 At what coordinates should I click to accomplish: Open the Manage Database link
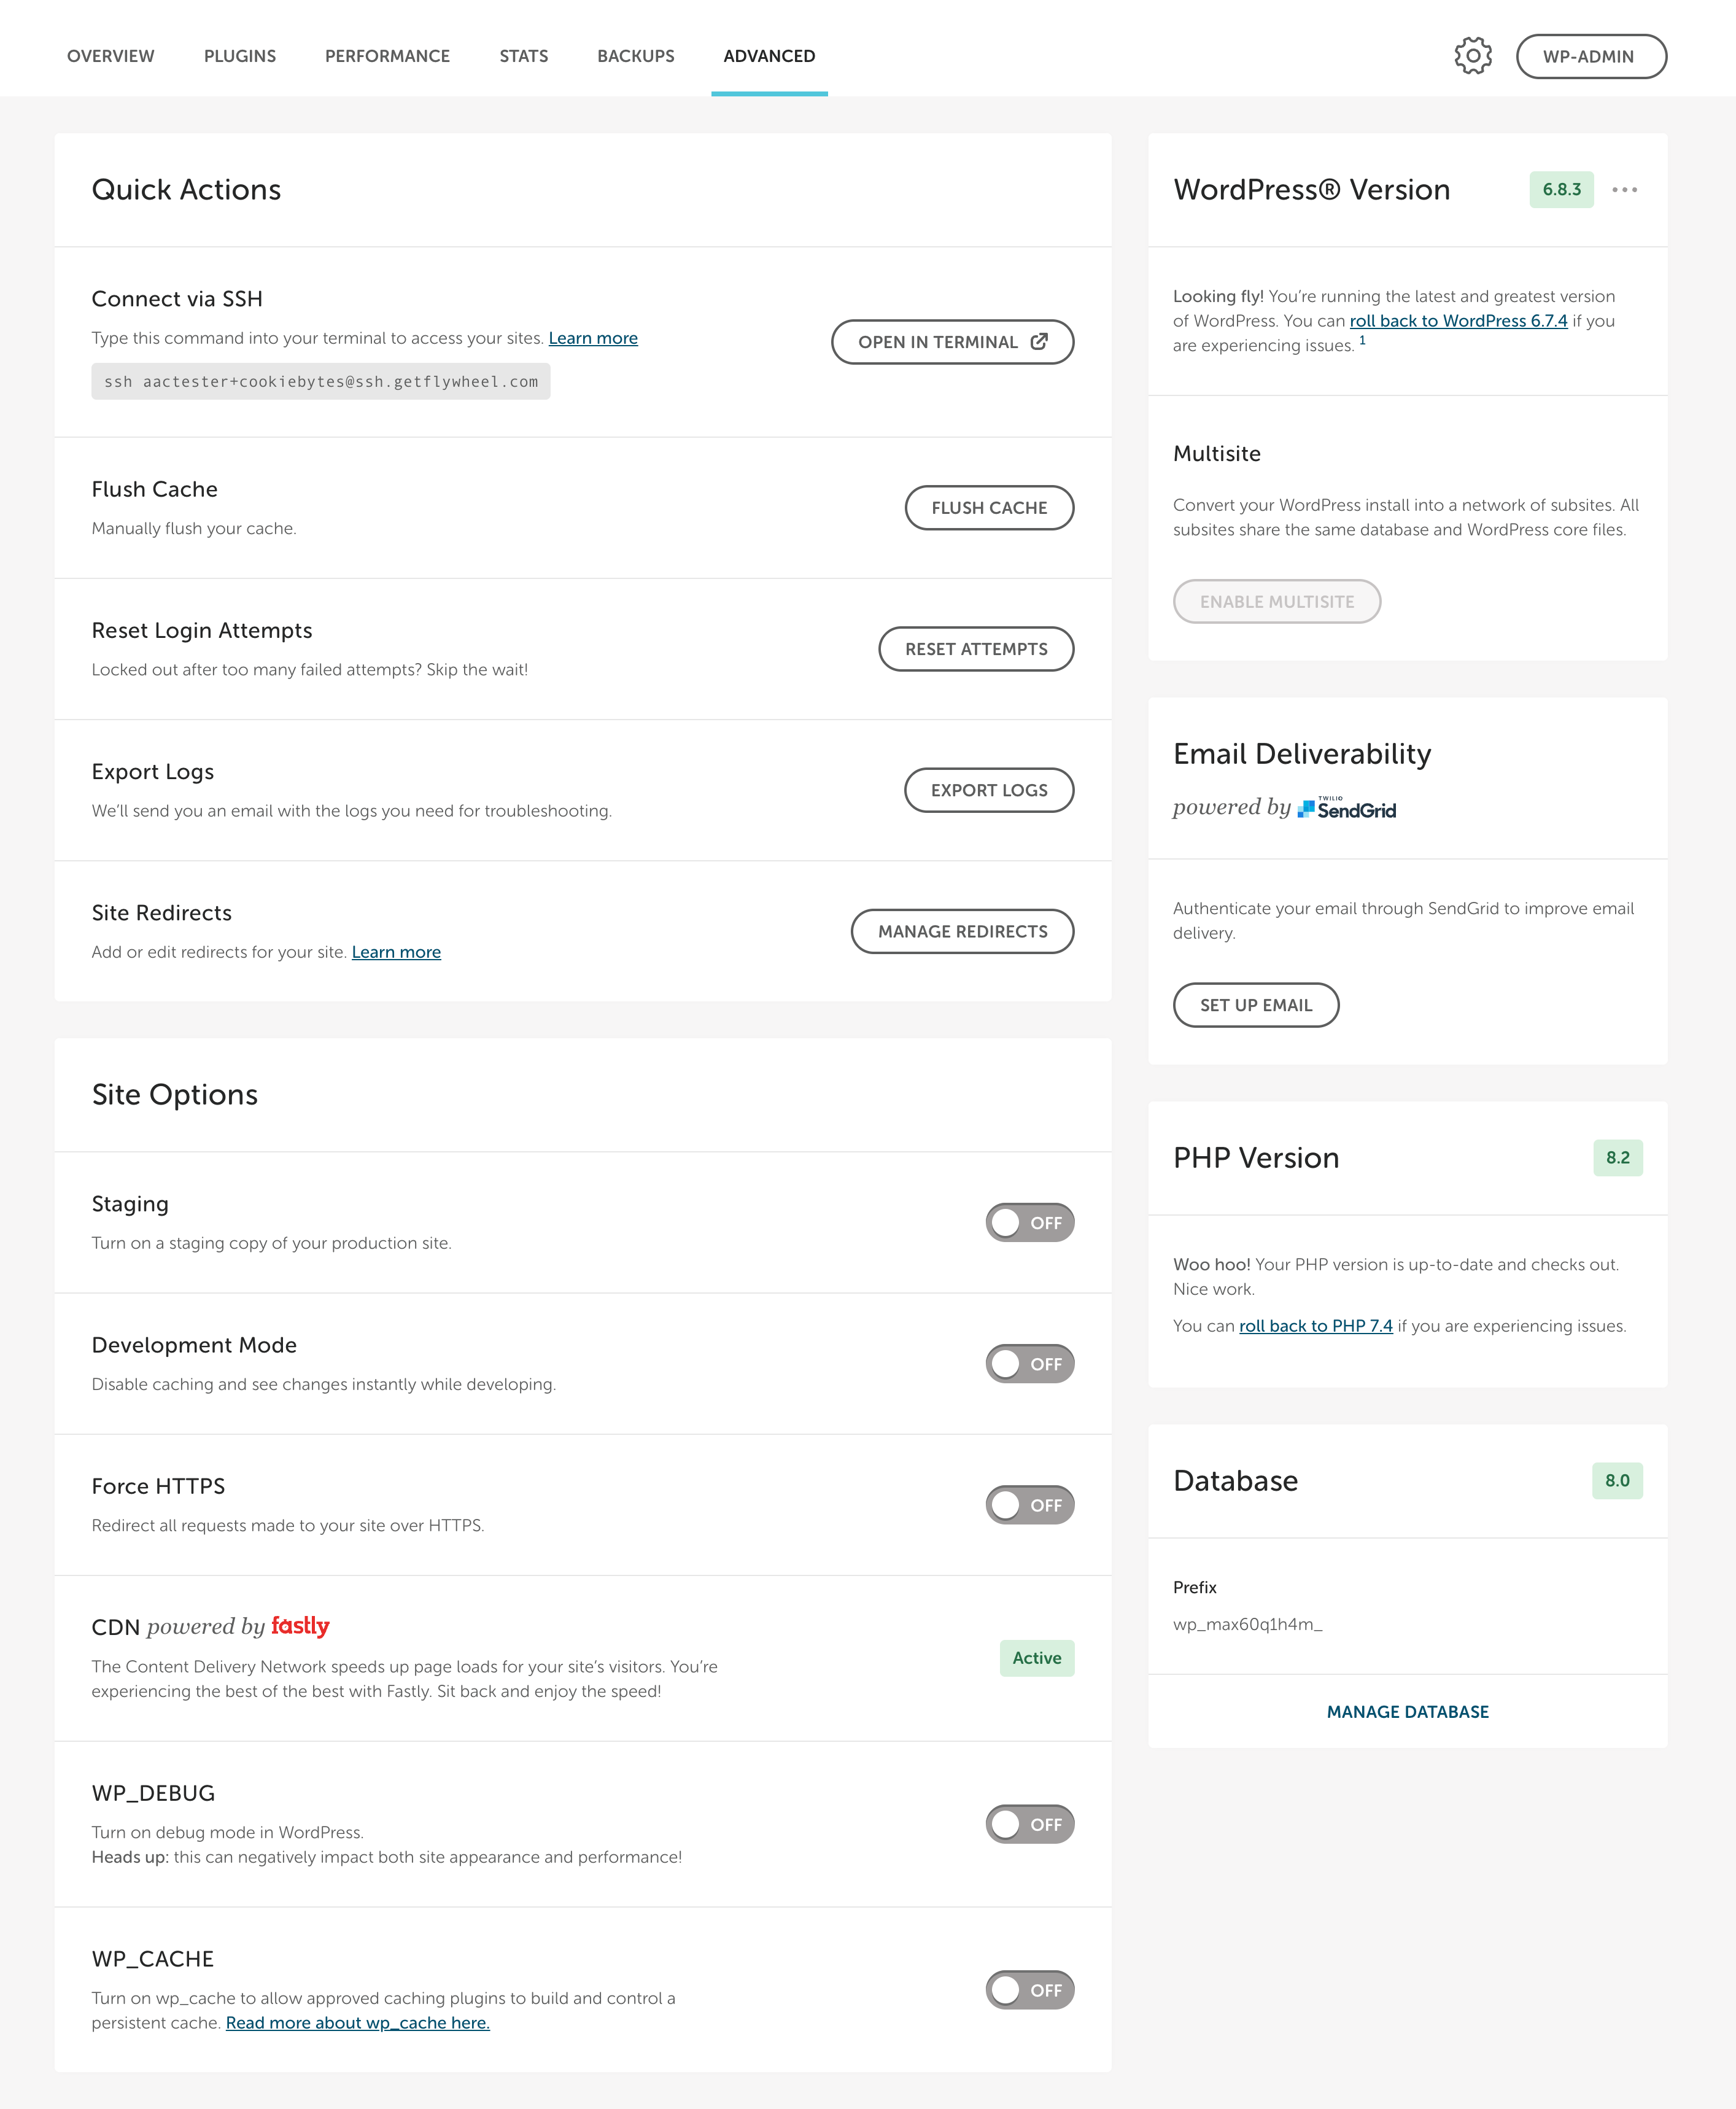pos(1407,1712)
